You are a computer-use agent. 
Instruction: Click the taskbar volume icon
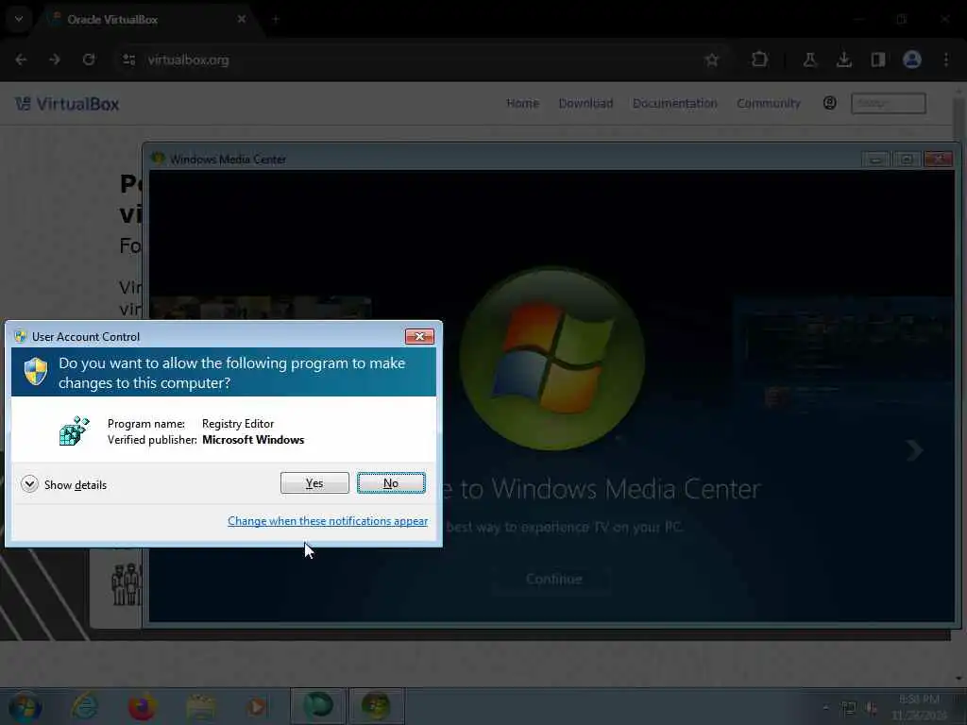(x=872, y=709)
